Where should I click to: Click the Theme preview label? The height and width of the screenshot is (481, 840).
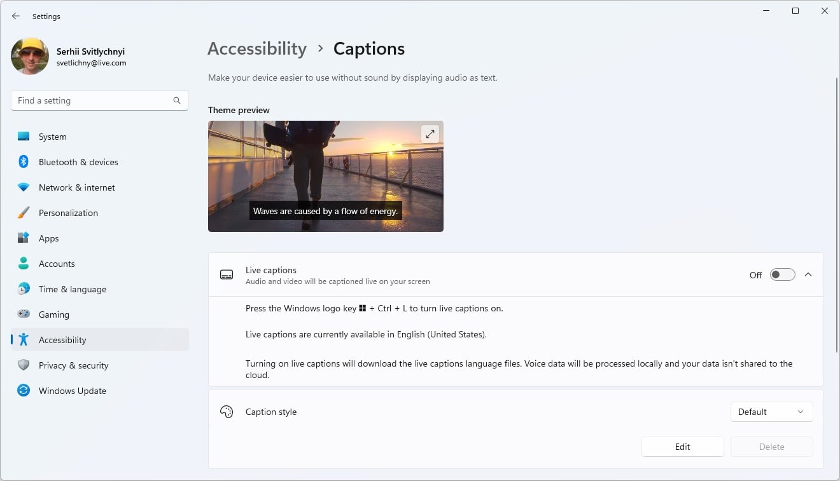239,110
